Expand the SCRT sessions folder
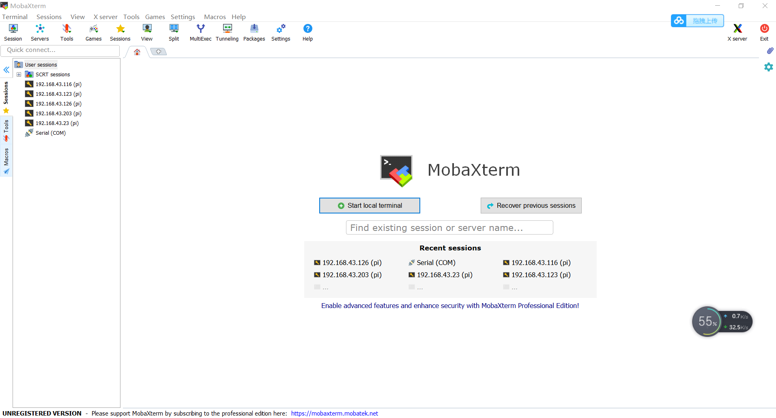776x418 pixels. [19, 74]
